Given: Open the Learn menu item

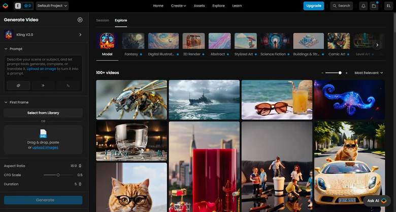Looking at the screenshot, I should point(237,6).
